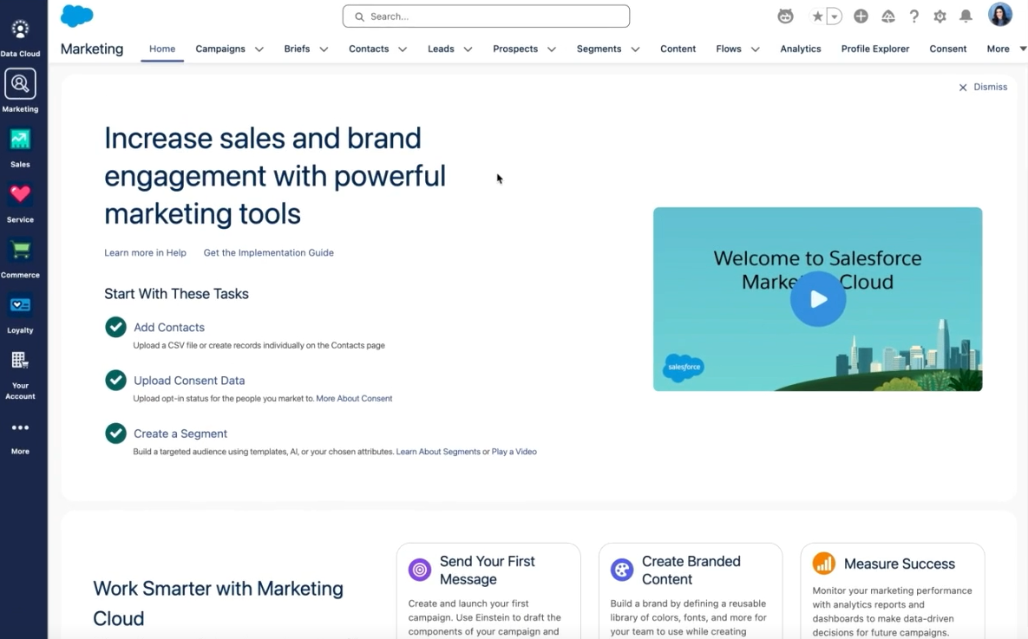Open Learn more in Help link
1028x639 pixels.
tap(145, 252)
